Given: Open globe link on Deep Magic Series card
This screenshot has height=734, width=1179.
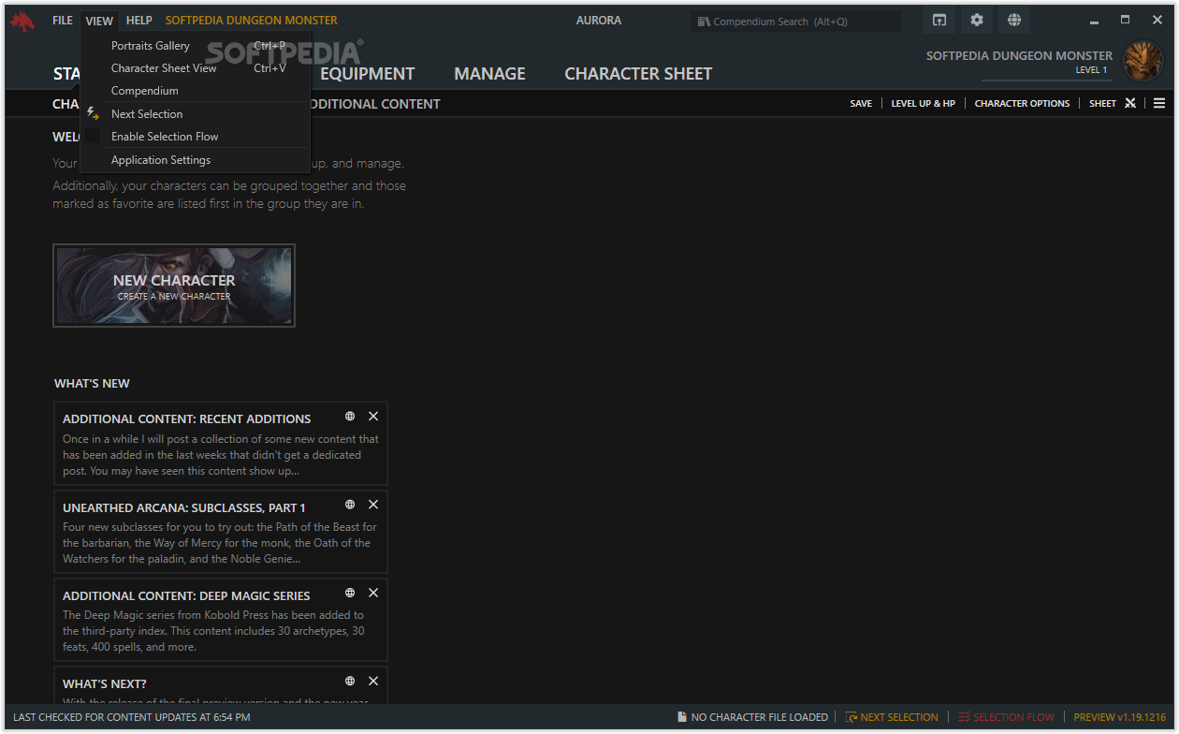Looking at the screenshot, I should click(x=350, y=593).
